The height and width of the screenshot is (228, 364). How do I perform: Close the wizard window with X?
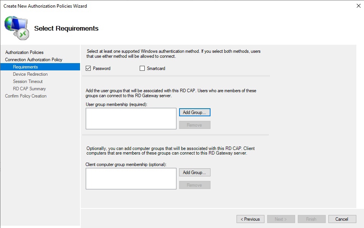(x=358, y=6)
